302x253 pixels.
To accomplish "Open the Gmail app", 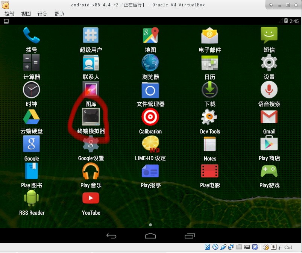I will [x=269, y=117].
